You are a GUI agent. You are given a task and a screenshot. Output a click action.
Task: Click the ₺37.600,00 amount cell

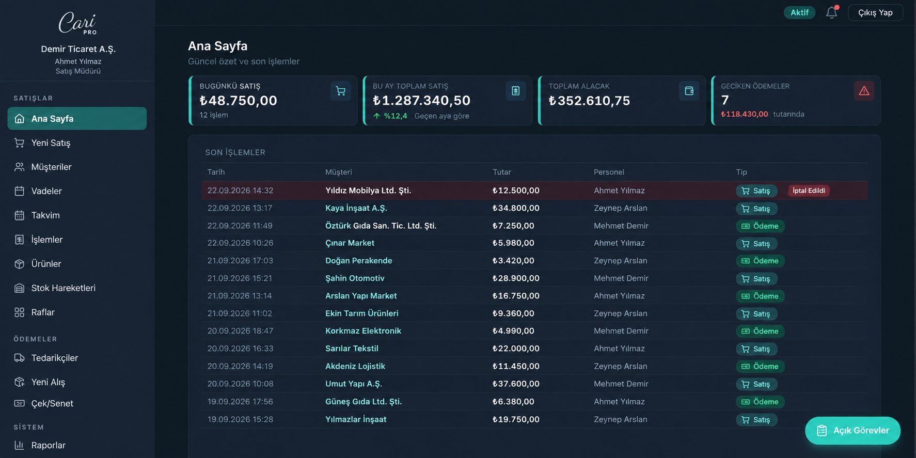point(516,384)
